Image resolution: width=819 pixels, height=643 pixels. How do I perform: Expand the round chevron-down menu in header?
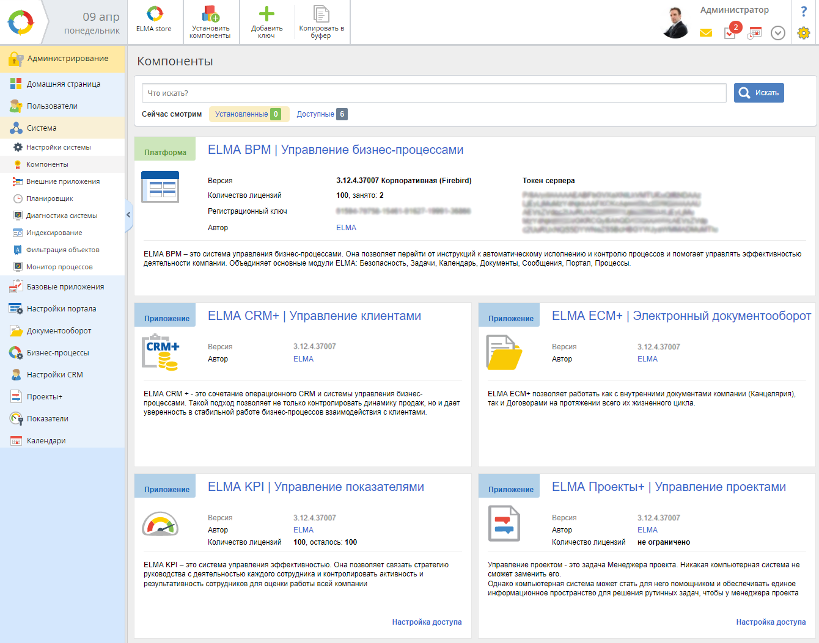(778, 33)
